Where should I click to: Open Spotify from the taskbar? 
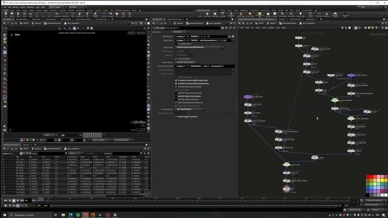pyautogui.click(x=78, y=215)
